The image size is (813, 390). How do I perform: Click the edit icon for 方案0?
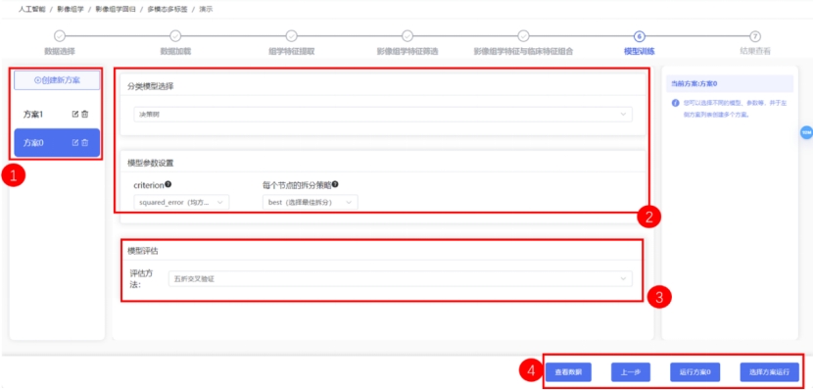coord(75,143)
